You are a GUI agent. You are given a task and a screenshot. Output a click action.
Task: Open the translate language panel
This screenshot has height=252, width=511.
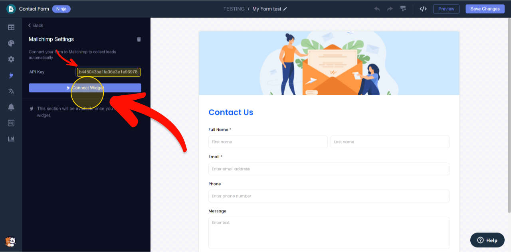click(x=11, y=91)
